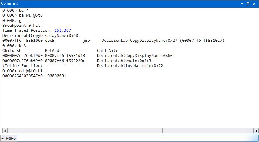Click the scroll right arrow
The width and height of the screenshot is (259, 142).
[256, 131]
